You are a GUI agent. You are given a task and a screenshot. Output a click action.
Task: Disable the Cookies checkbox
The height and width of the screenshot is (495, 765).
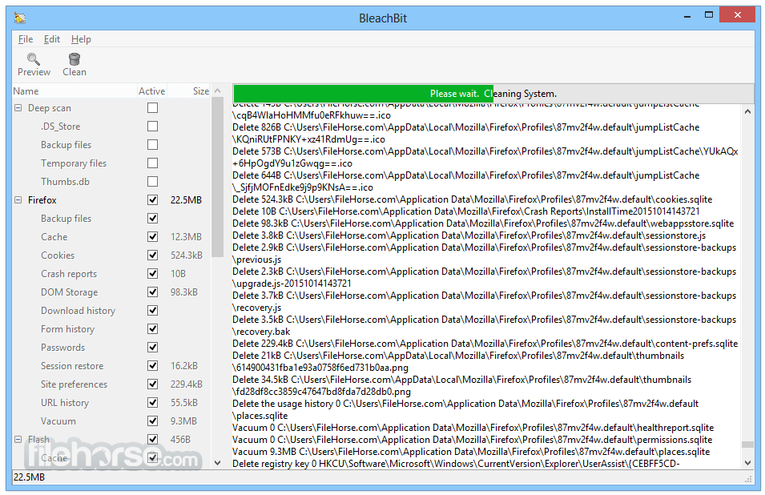coord(153,255)
